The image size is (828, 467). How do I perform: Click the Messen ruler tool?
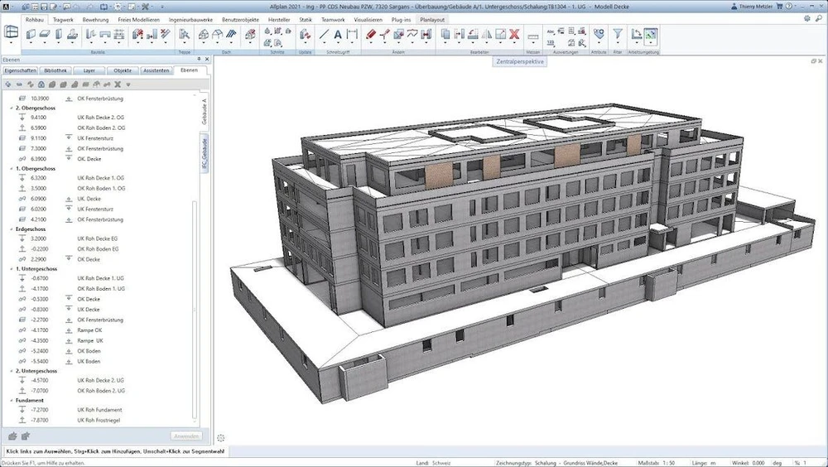(532, 35)
